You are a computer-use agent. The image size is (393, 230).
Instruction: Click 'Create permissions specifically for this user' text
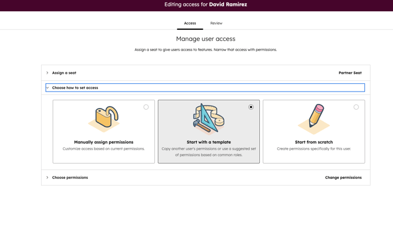[314, 148]
